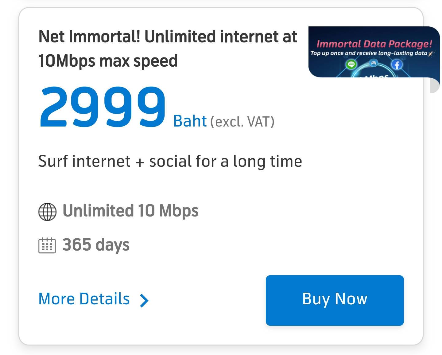This screenshot has height=355, width=442.
Task: Click the (excl. VAT) note
Action: coord(242,122)
